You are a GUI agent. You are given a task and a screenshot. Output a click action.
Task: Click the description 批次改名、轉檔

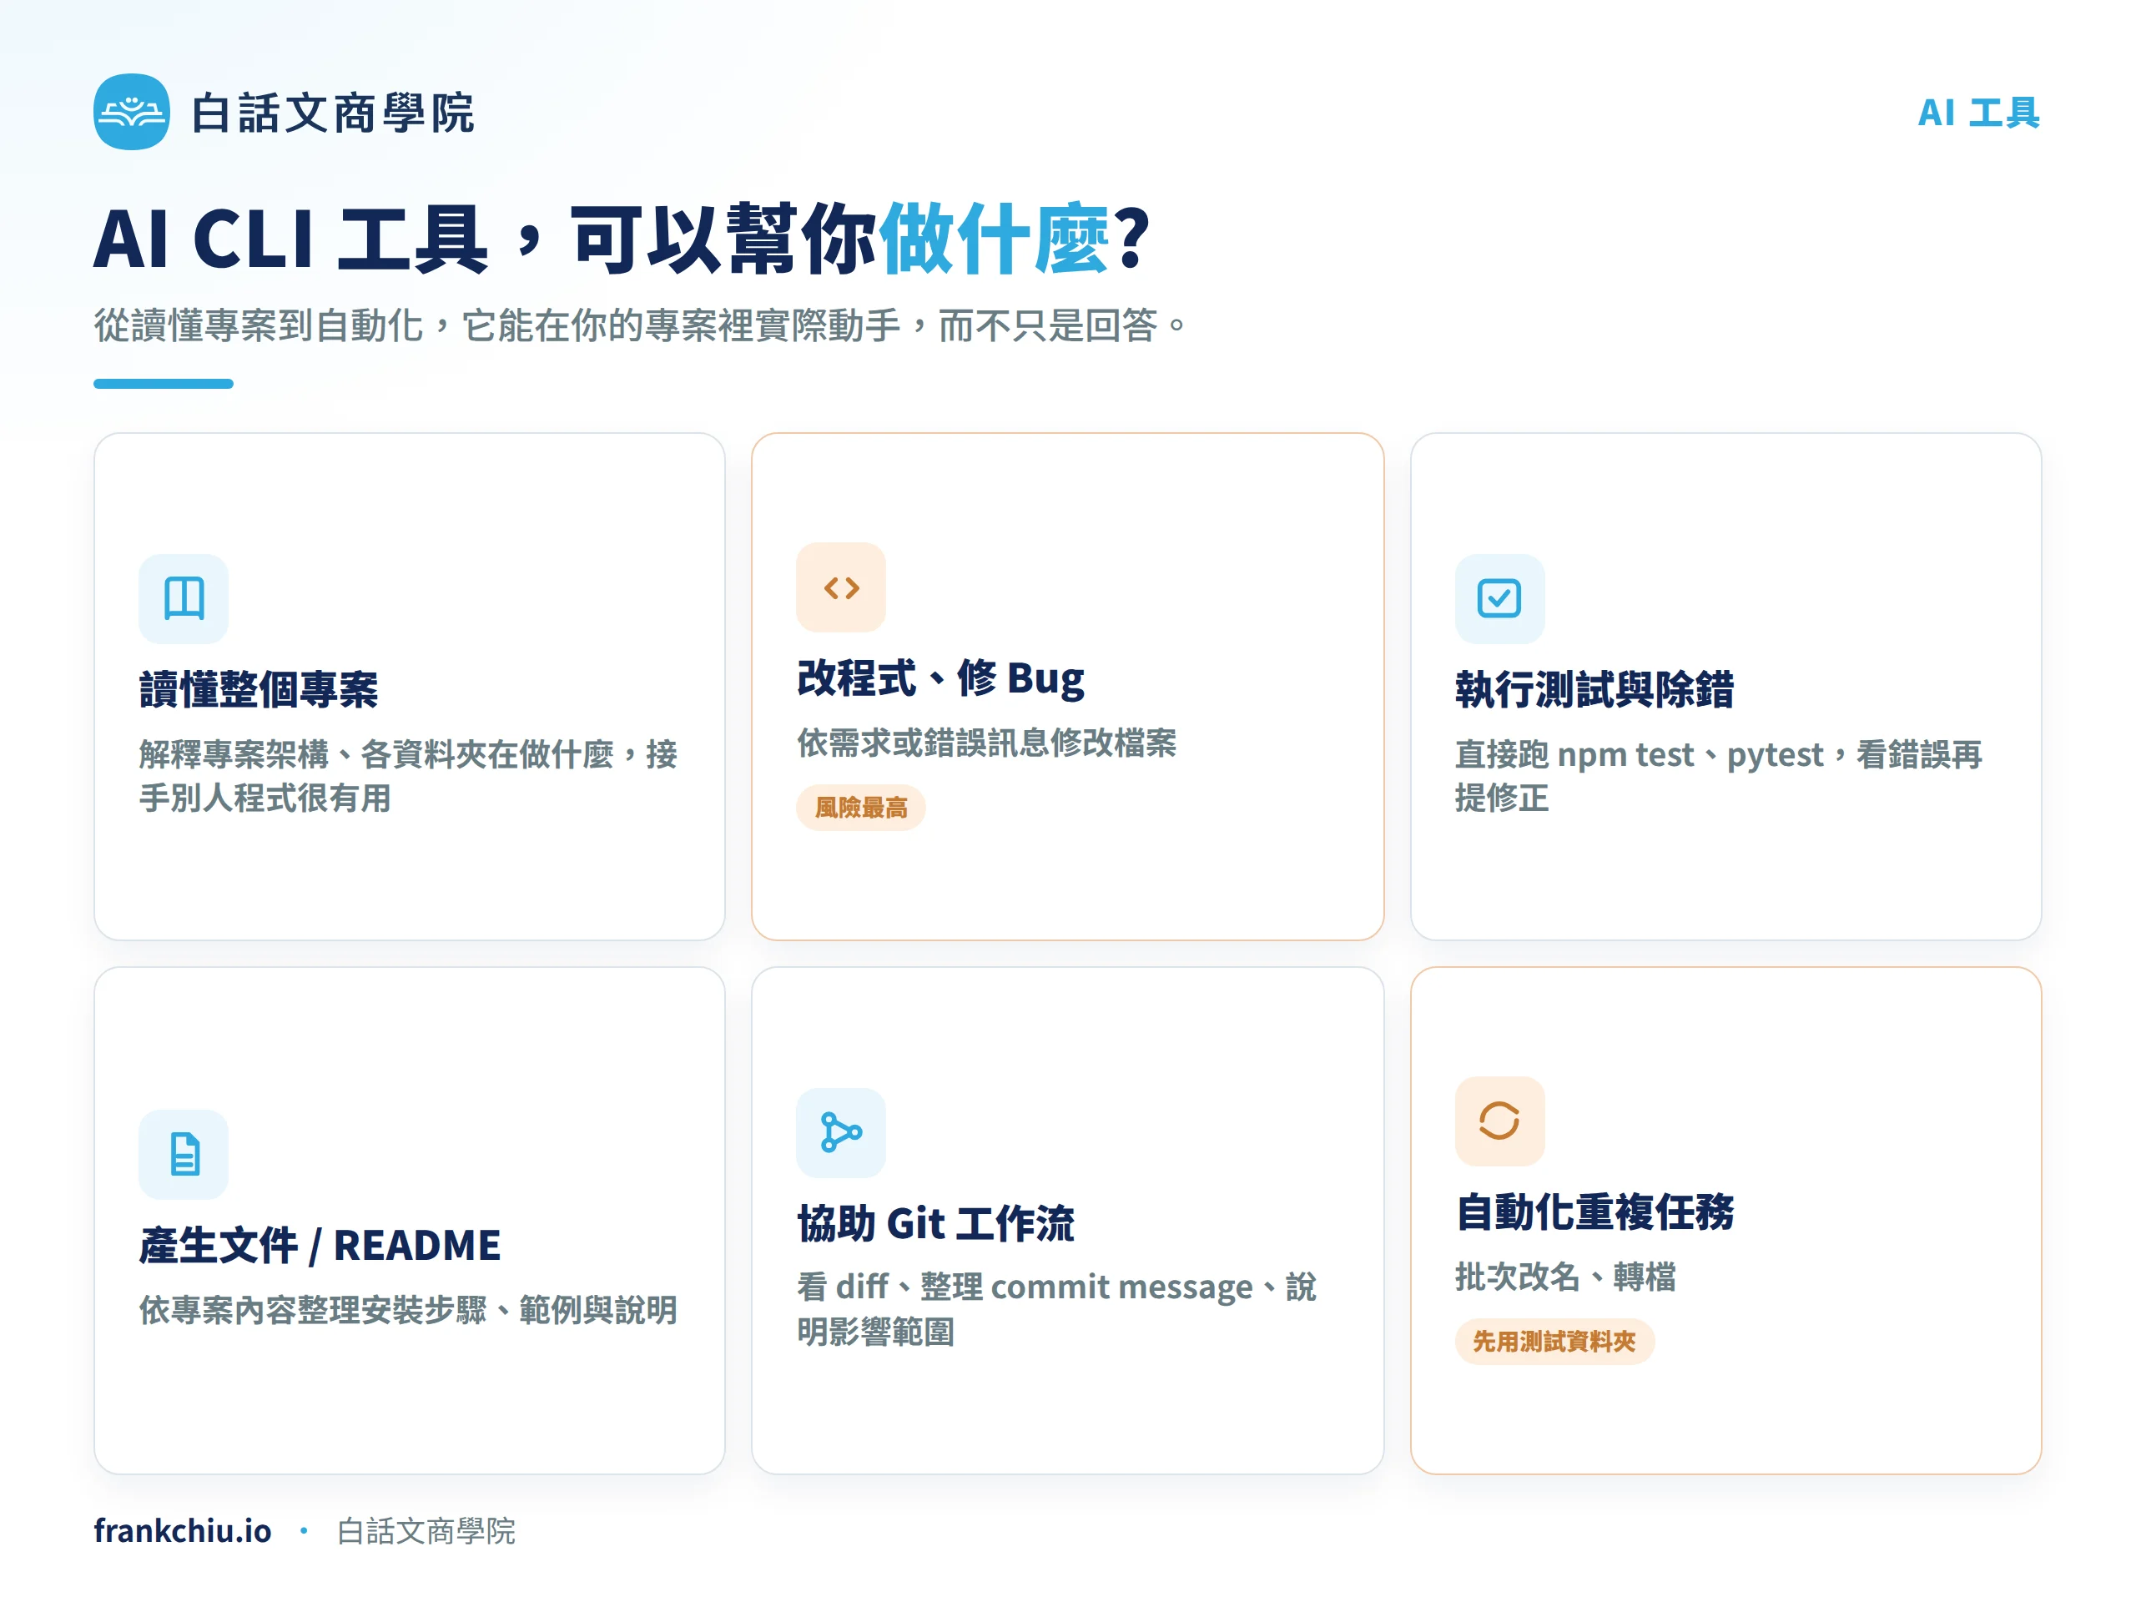tap(1565, 1277)
